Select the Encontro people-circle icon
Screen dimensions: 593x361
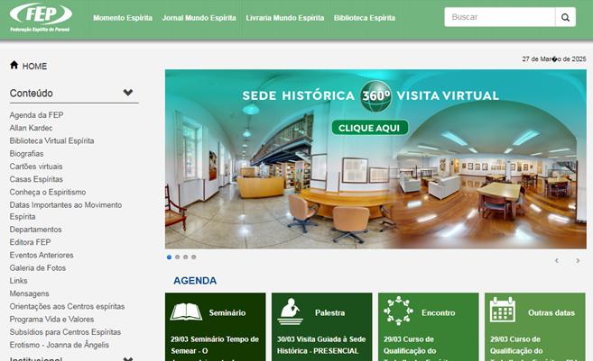[x=398, y=311]
